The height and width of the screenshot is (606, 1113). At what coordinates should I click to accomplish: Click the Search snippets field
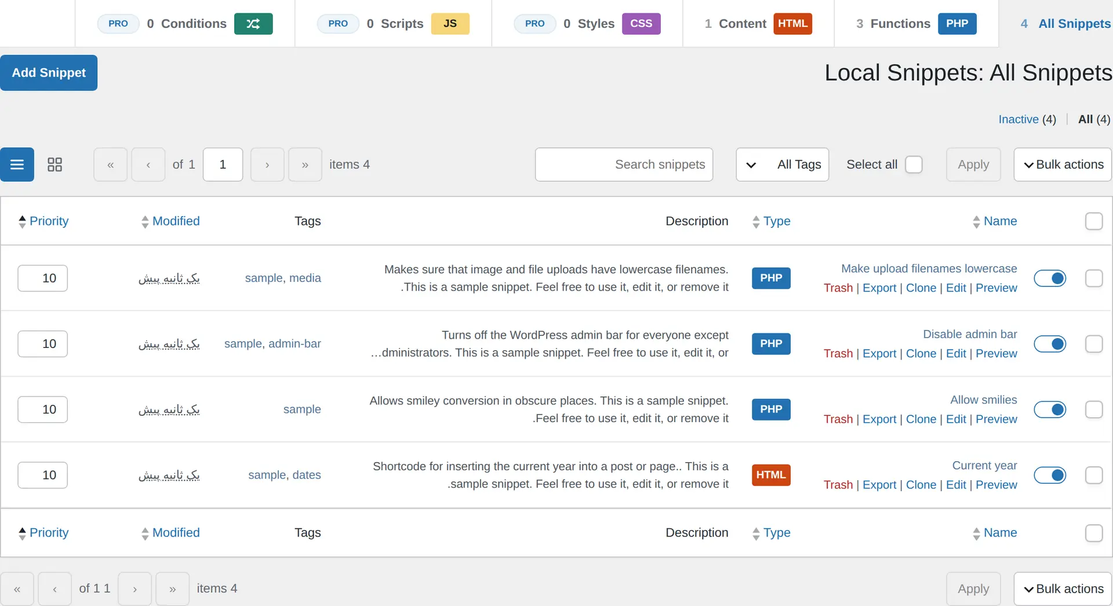point(624,165)
